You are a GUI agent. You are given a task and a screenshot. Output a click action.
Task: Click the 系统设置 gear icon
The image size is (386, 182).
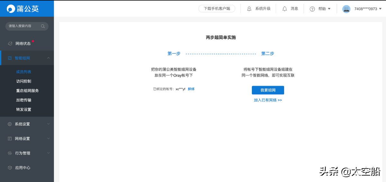(10, 124)
